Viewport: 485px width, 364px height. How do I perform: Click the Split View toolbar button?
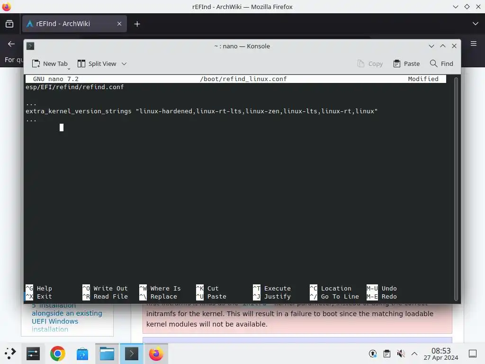tap(97, 64)
